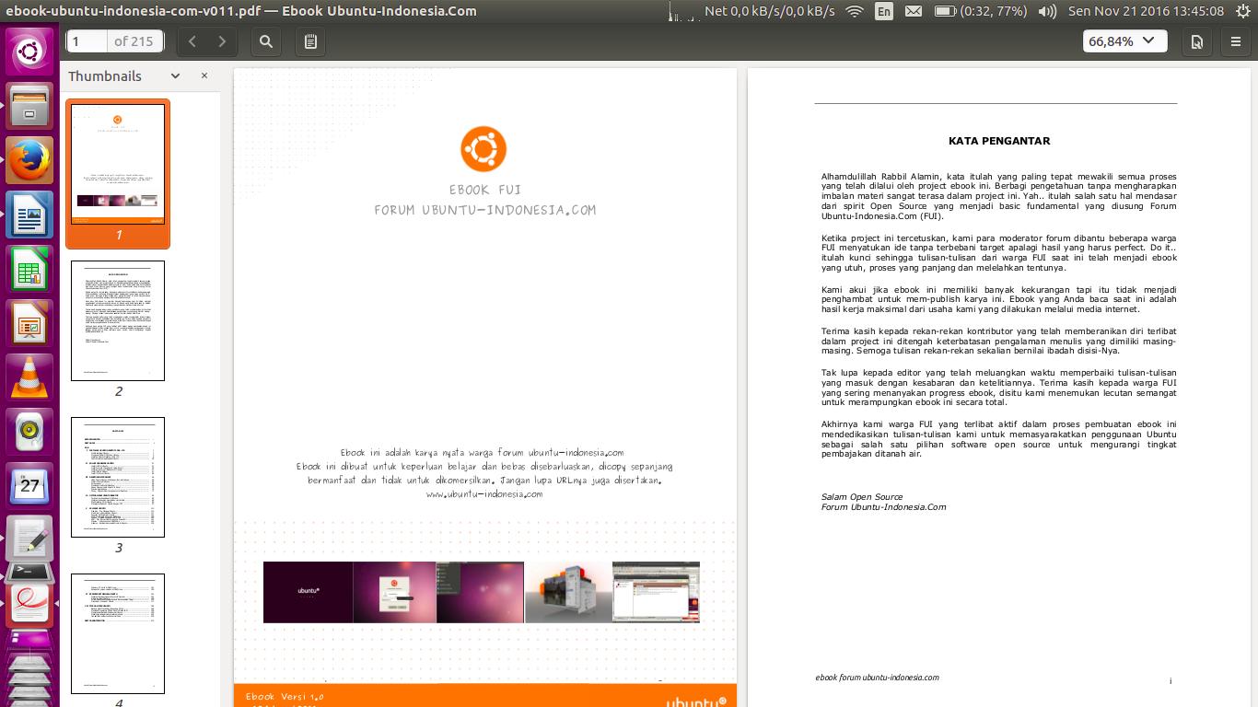Open the calendar app showing 27
This screenshot has width=1258, height=707.
click(x=30, y=485)
